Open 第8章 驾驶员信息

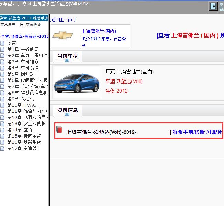click(x=28, y=93)
